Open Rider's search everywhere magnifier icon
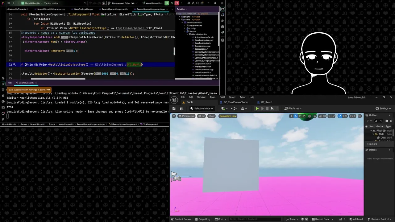Viewport: 395px width, 222px height. click(197, 3)
